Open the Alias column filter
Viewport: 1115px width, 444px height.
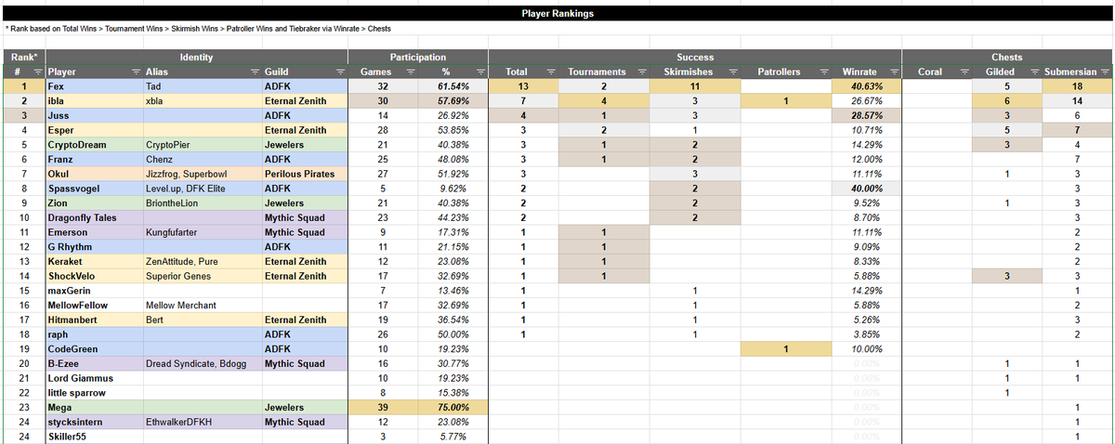point(255,72)
